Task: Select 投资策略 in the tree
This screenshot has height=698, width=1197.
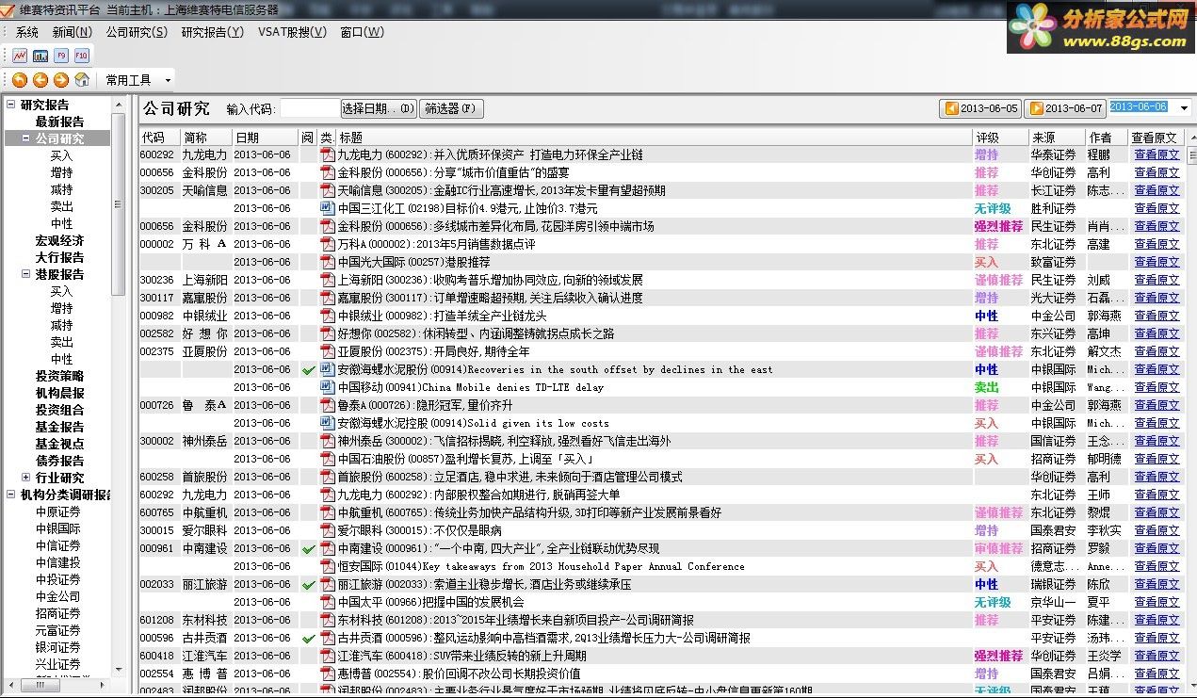Action: click(59, 376)
